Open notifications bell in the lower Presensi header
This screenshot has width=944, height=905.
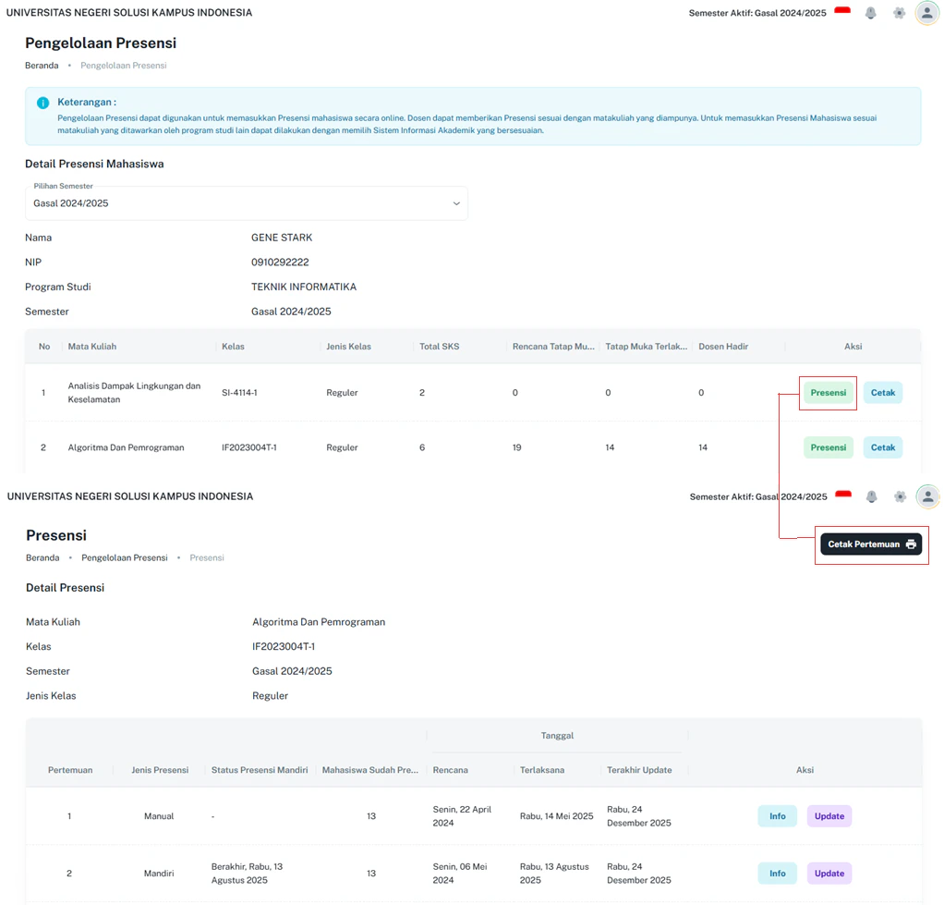[871, 496]
